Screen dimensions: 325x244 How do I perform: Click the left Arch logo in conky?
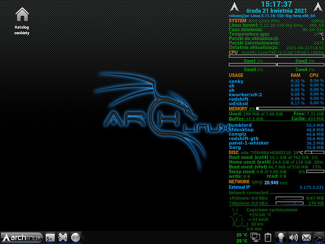click(234, 7)
